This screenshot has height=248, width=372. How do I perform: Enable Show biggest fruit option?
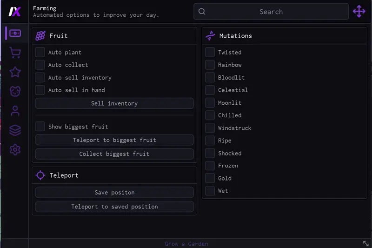(x=40, y=126)
